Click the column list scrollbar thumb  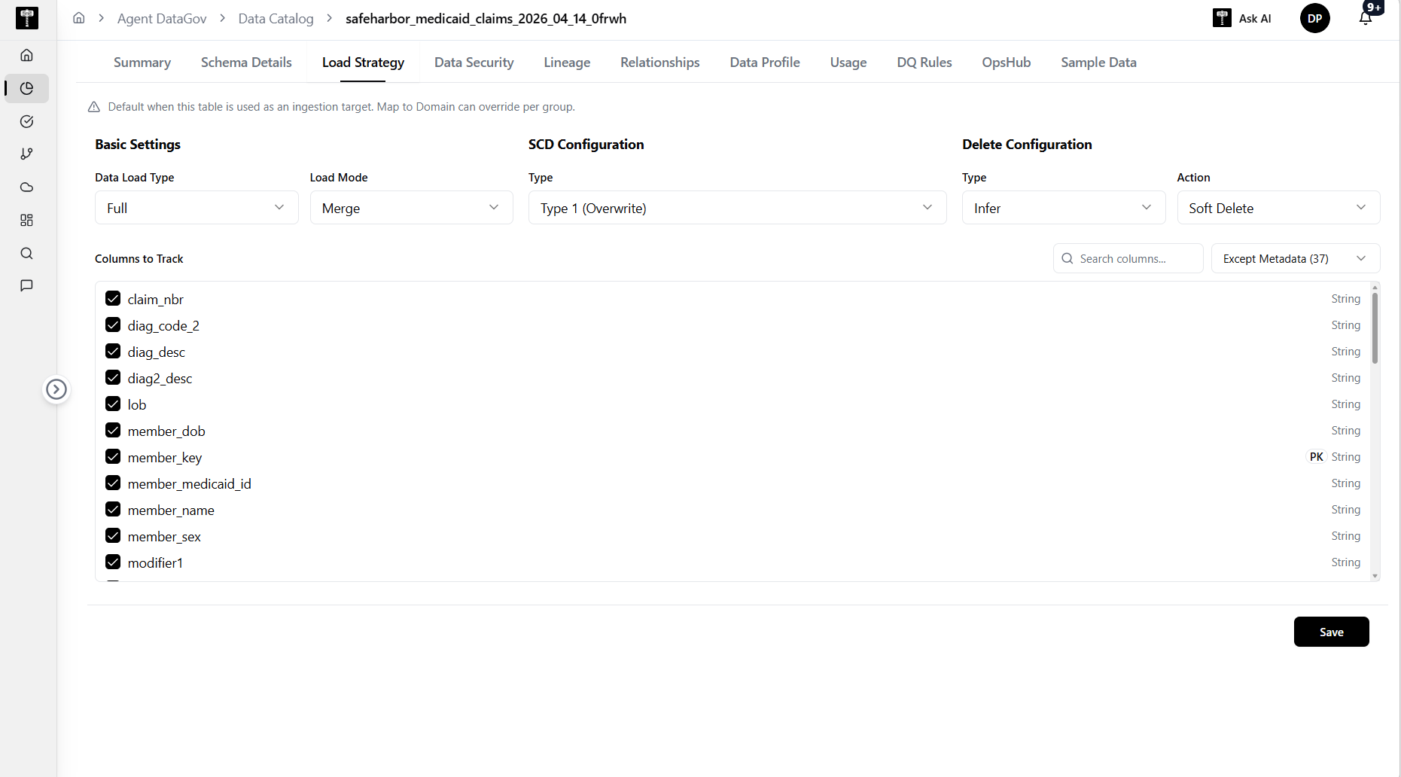[x=1375, y=328]
